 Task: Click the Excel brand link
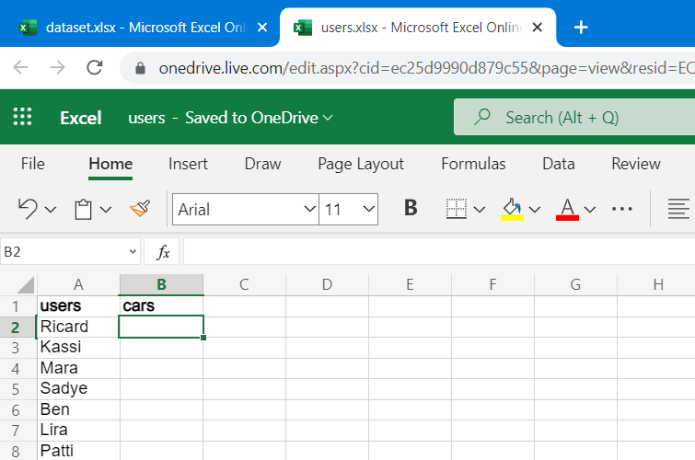(81, 118)
